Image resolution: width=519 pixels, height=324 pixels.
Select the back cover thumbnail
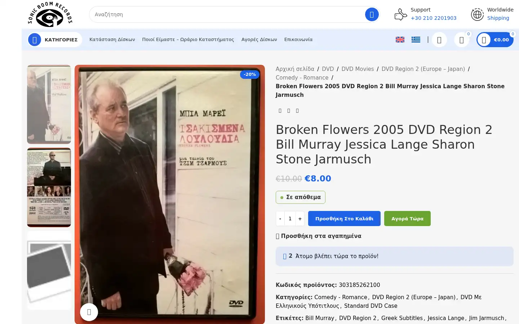coord(49,187)
